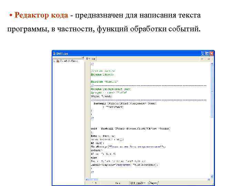
Task: Click the navigate back arrow in editor
Action: pyautogui.click(x=202, y=59)
